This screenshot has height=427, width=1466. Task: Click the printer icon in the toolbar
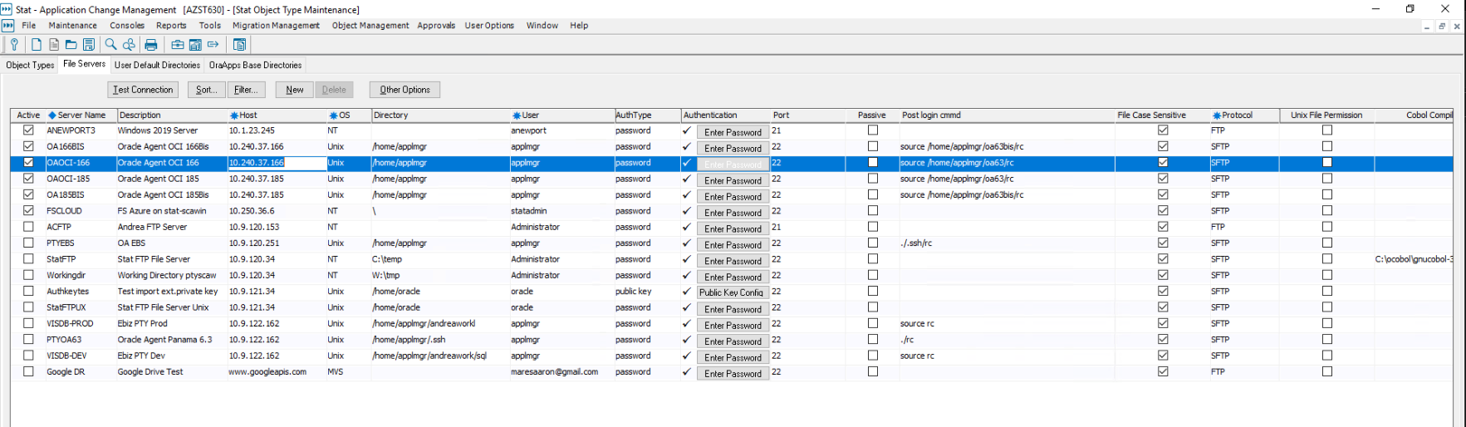(x=151, y=45)
